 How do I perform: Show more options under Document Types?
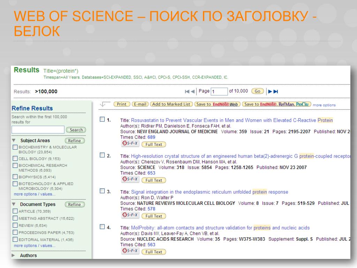coord(35,246)
